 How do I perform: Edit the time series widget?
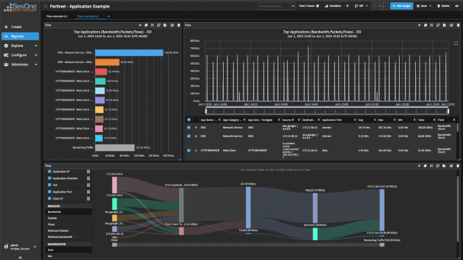click(451, 26)
